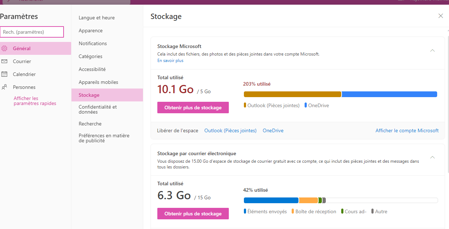Click the orange Boîte de réception bar segment
Image resolution: width=449 pixels, height=229 pixels.
[x=309, y=200]
